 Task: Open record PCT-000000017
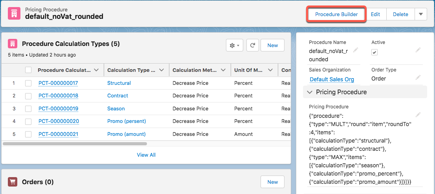coord(58,83)
